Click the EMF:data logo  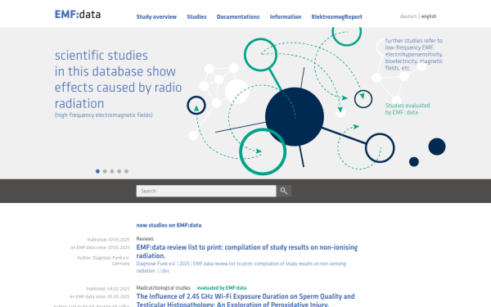pyautogui.click(x=78, y=15)
